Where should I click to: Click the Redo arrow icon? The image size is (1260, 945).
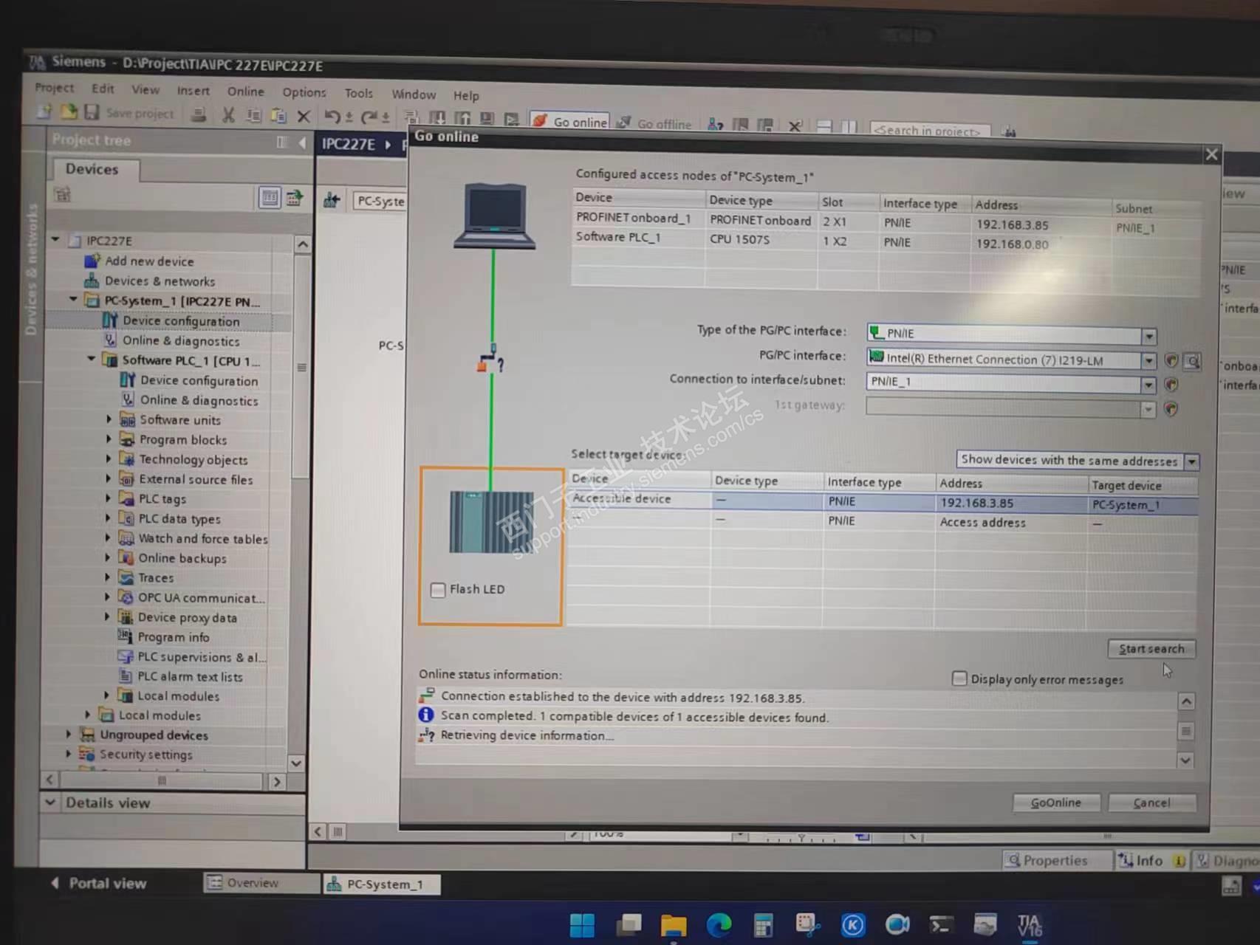pyautogui.click(x=369, y=117)
